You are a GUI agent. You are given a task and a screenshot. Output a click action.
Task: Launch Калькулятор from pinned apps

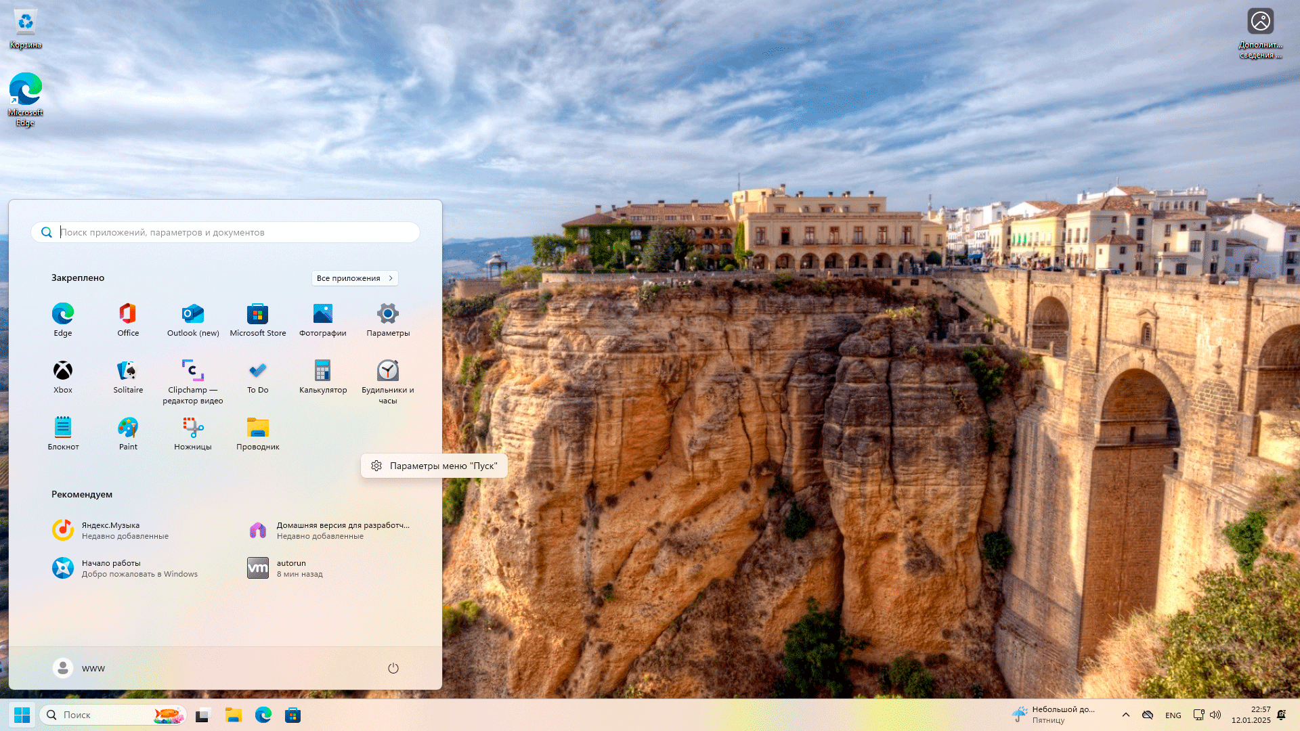323,376
